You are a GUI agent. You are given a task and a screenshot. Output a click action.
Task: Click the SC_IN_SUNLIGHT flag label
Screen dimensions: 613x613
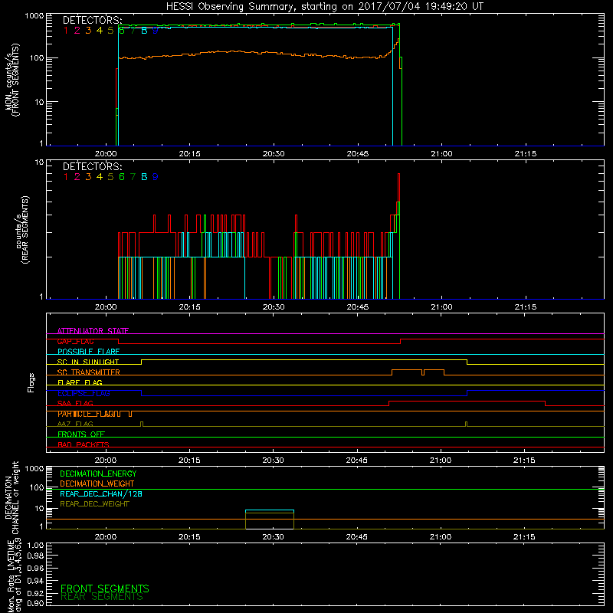[x=88, y=362]
